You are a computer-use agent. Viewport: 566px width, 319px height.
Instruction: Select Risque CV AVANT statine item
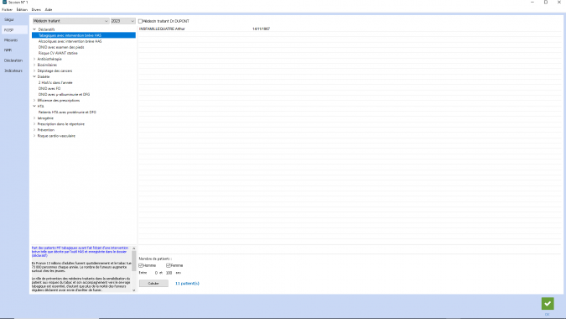click(x=58, y=53)
